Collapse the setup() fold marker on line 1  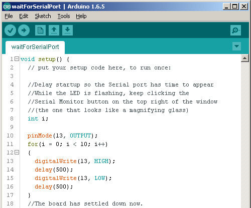point(17,59)
